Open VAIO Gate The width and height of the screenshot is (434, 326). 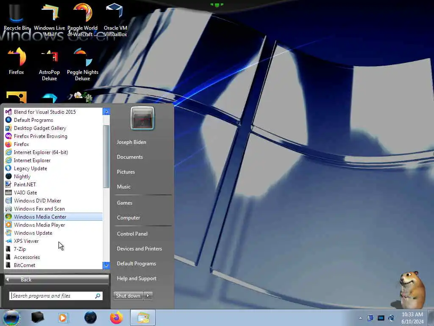tap(53, 192)
